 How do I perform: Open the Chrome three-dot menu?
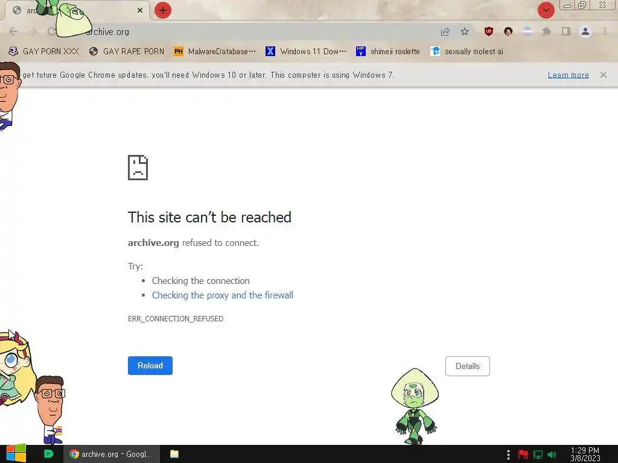pos(605,31)
